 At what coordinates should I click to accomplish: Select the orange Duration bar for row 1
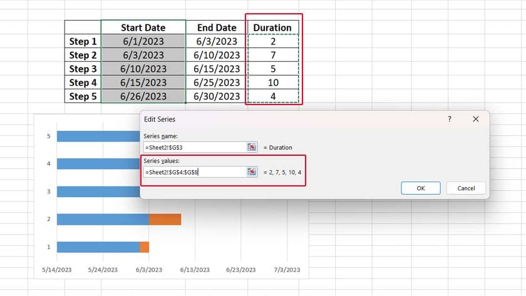(x=145, y=247)
